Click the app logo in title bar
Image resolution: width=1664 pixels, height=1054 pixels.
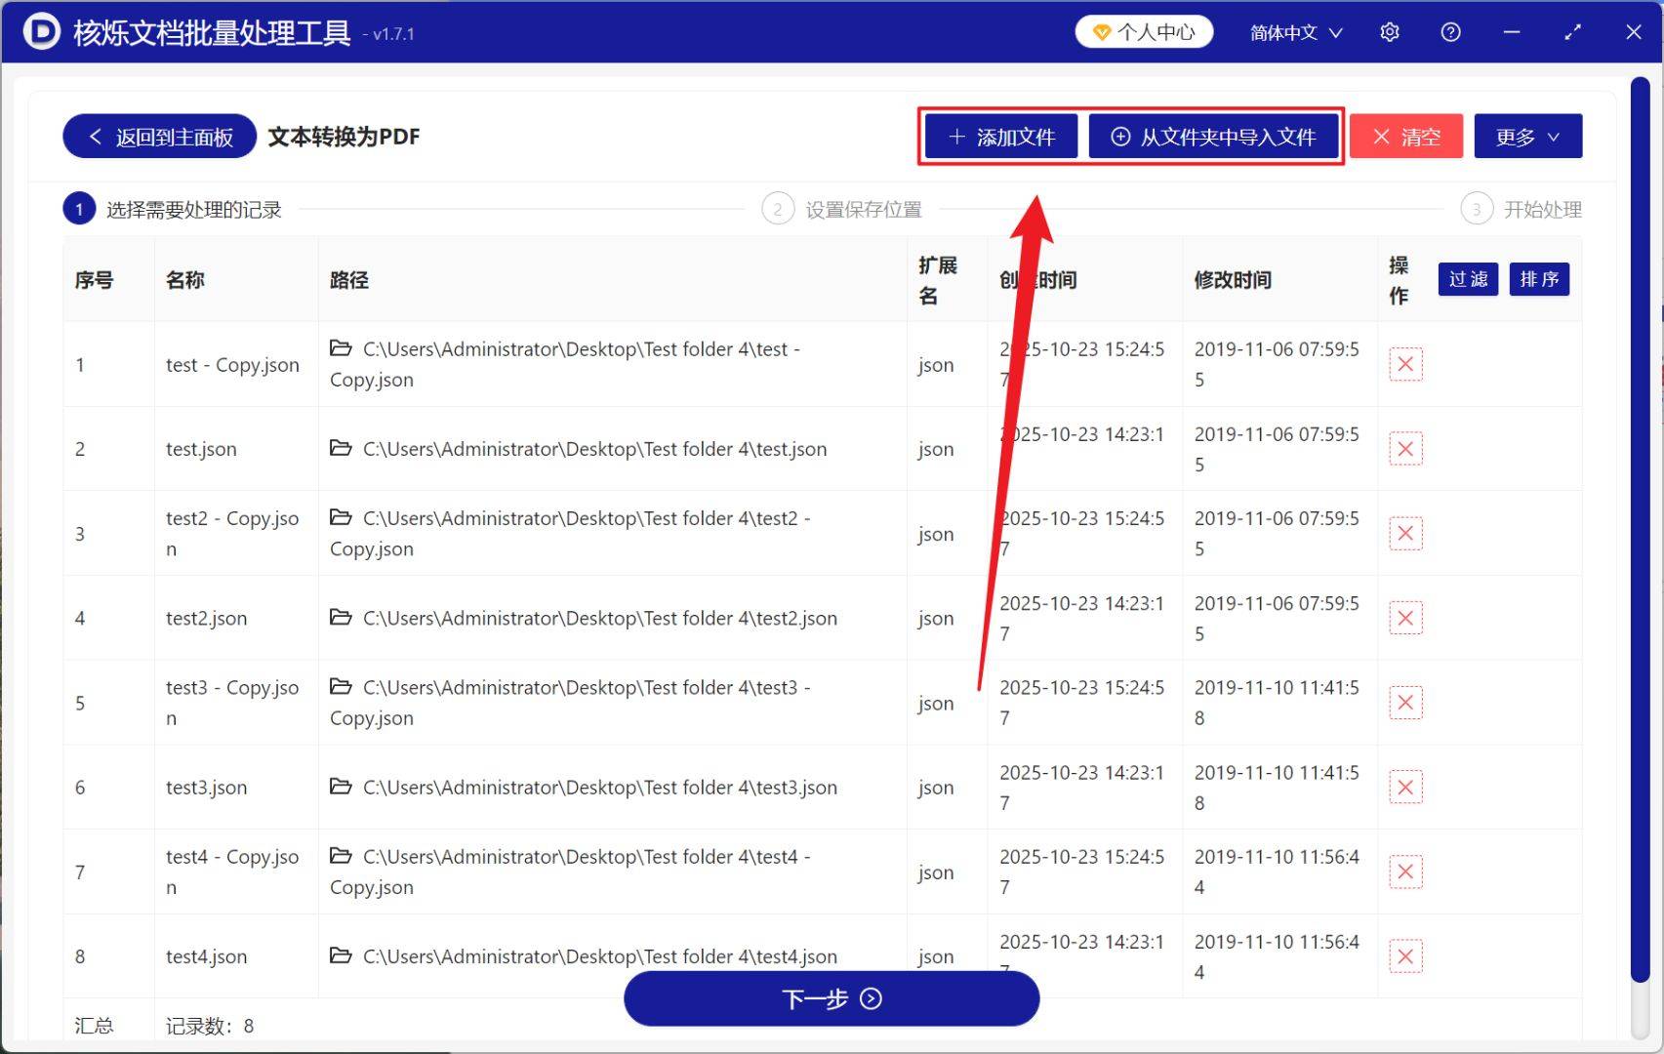(41, 32)
